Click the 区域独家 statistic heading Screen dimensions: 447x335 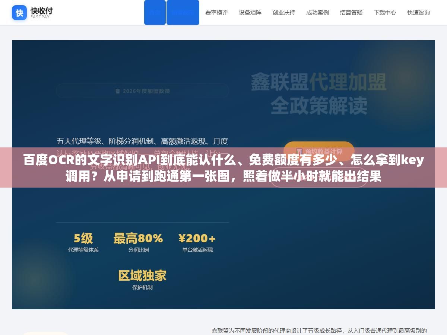[x=142, y=275]
